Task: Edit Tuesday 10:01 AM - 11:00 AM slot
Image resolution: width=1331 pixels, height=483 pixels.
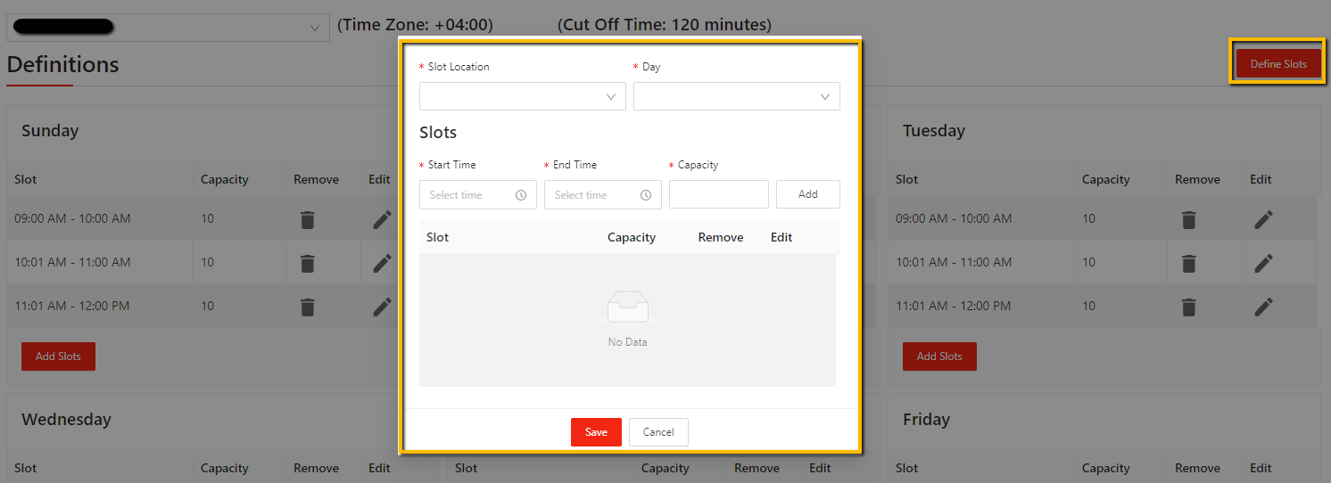Action: (x=1263, y=263)
